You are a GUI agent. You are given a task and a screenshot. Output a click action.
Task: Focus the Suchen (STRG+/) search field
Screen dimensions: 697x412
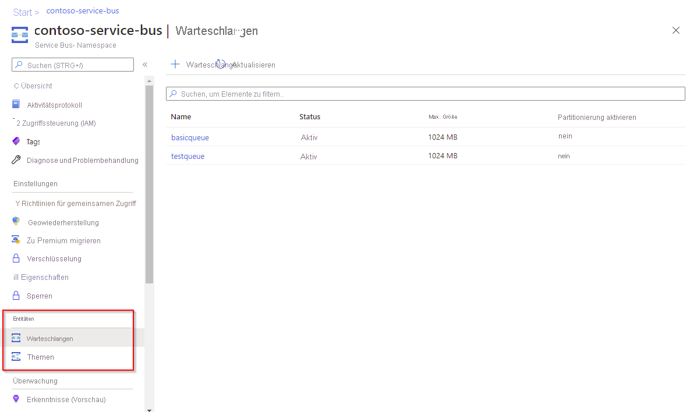point(72,65)
